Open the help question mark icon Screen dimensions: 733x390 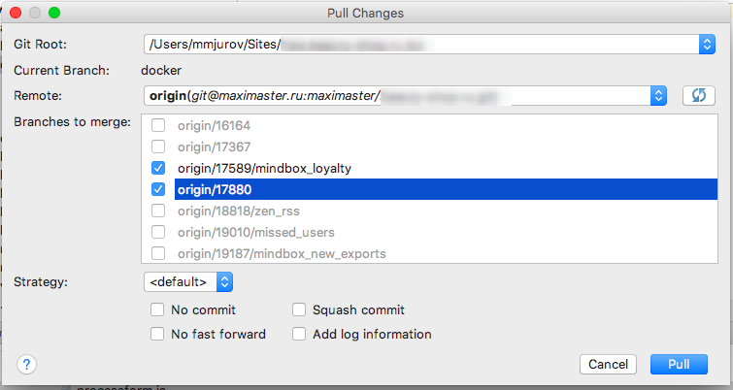(x=27, y=365)
